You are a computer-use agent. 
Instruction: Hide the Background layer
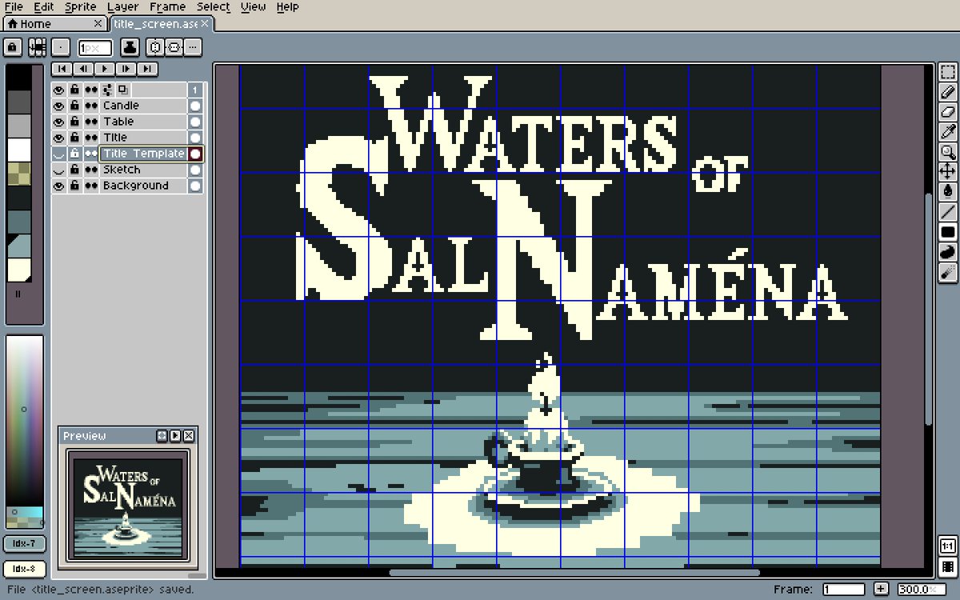pos(58,186)
